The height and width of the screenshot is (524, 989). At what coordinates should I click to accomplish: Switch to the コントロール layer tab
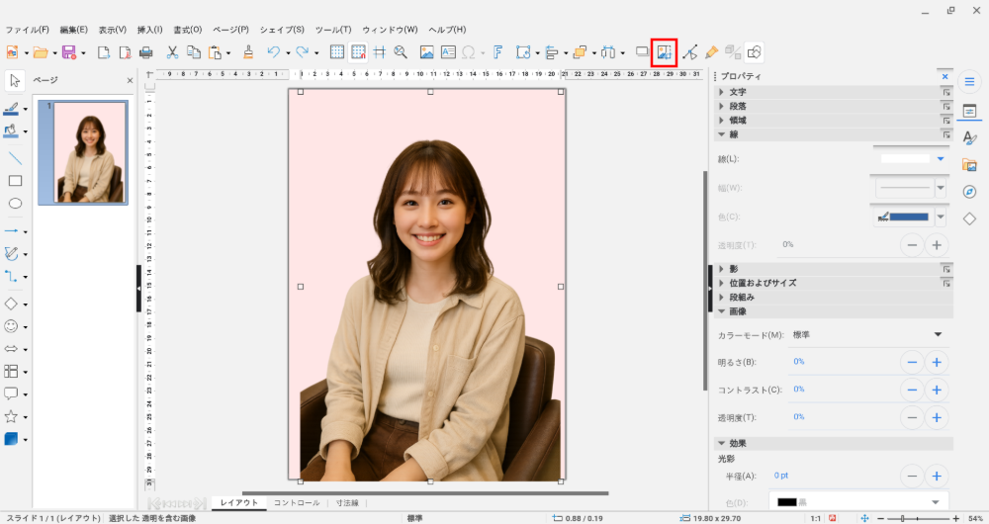tap(297, 503)
